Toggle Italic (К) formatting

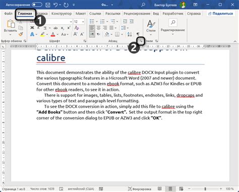38,28
